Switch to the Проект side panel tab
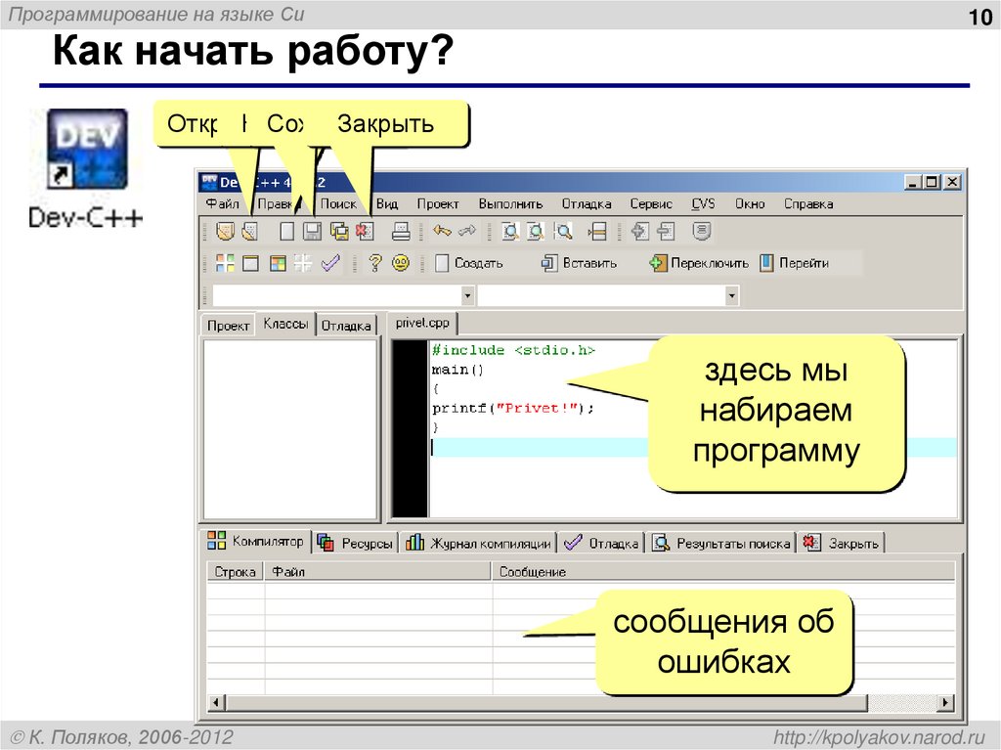This screenshot has height=750, width=1001. pyautogui.click(x=228, y=326)
